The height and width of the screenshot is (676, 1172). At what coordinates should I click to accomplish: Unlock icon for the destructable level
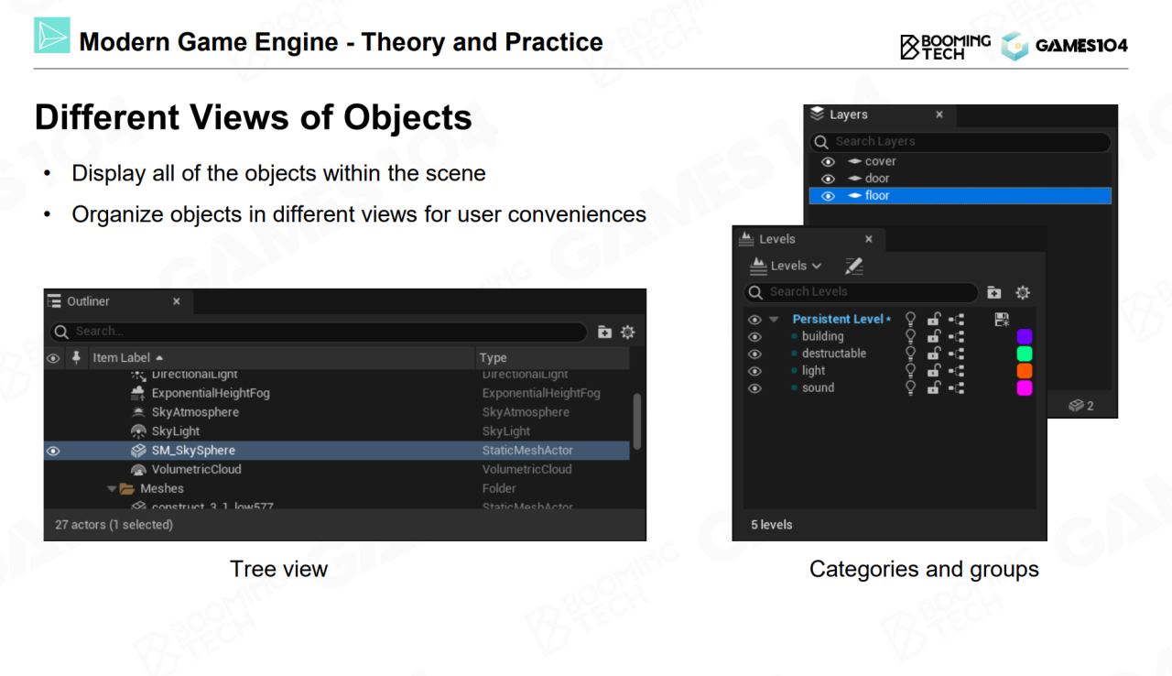[933, 354]
